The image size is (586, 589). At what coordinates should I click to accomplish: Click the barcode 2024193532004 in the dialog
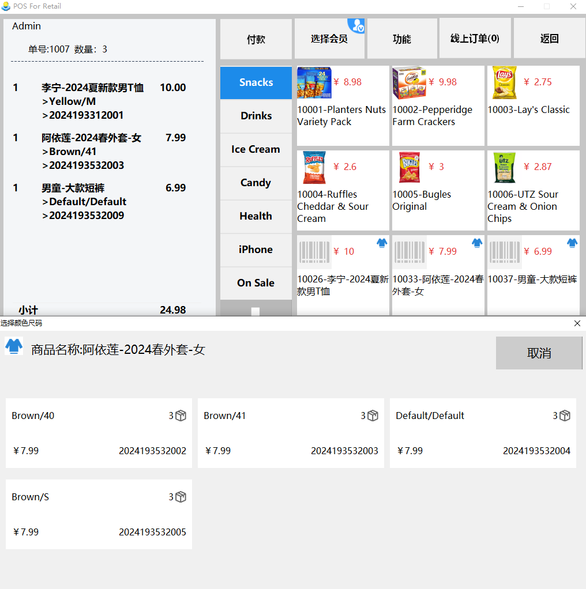(537, 451)
